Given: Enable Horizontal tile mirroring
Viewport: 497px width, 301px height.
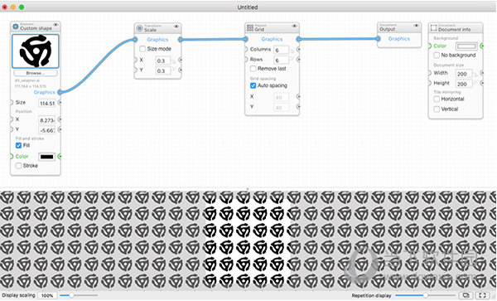Looking at the screenshot, I should 437,99.
